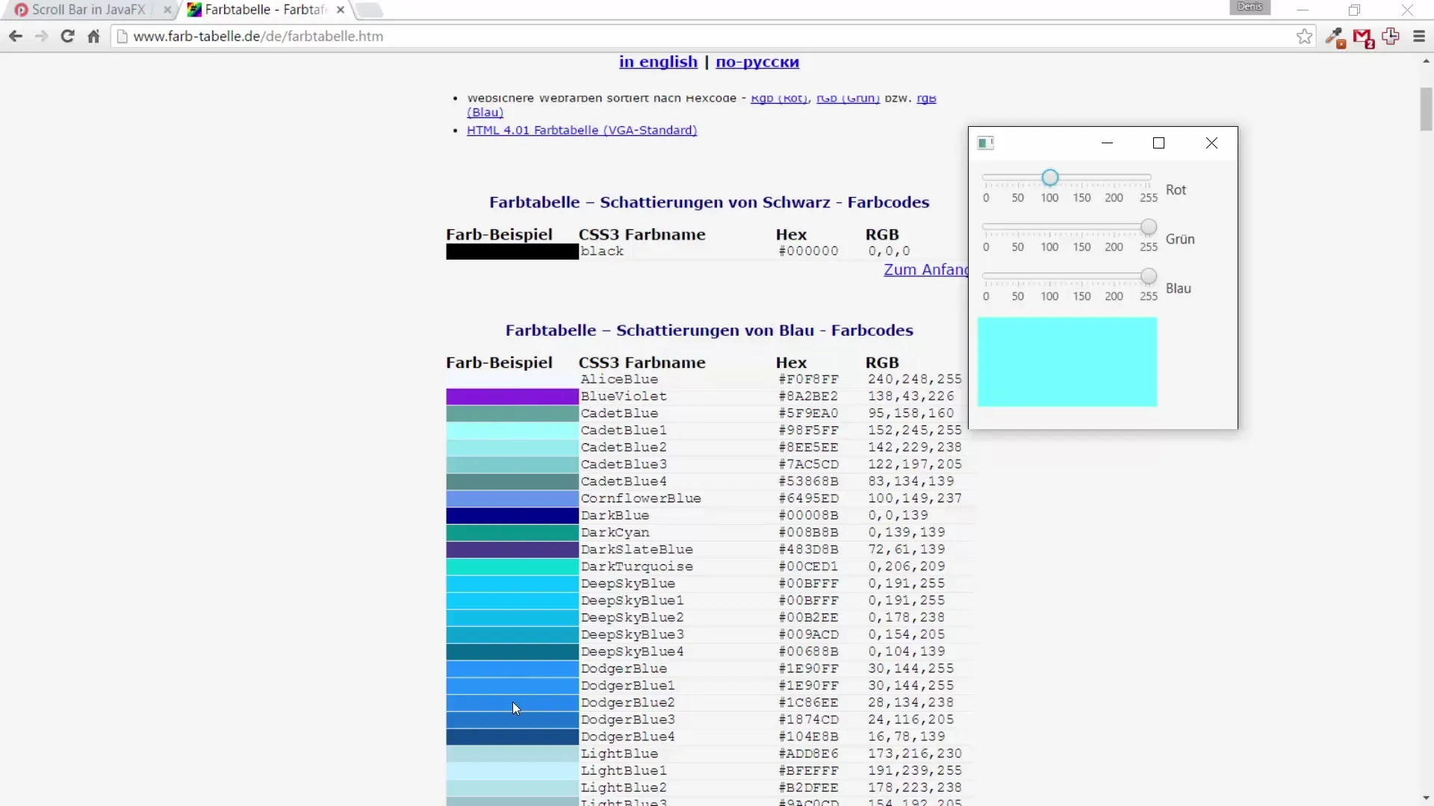Select the hex code #8A2BE2
The image size is (1434, 806).
click(x=808, y=396)
